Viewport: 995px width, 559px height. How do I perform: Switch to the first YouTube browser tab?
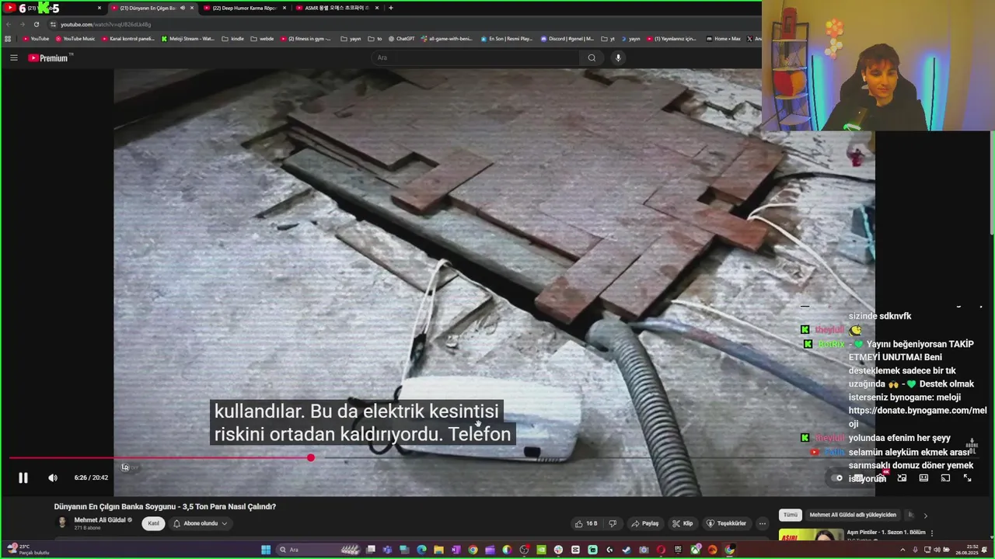click(53, 8)
